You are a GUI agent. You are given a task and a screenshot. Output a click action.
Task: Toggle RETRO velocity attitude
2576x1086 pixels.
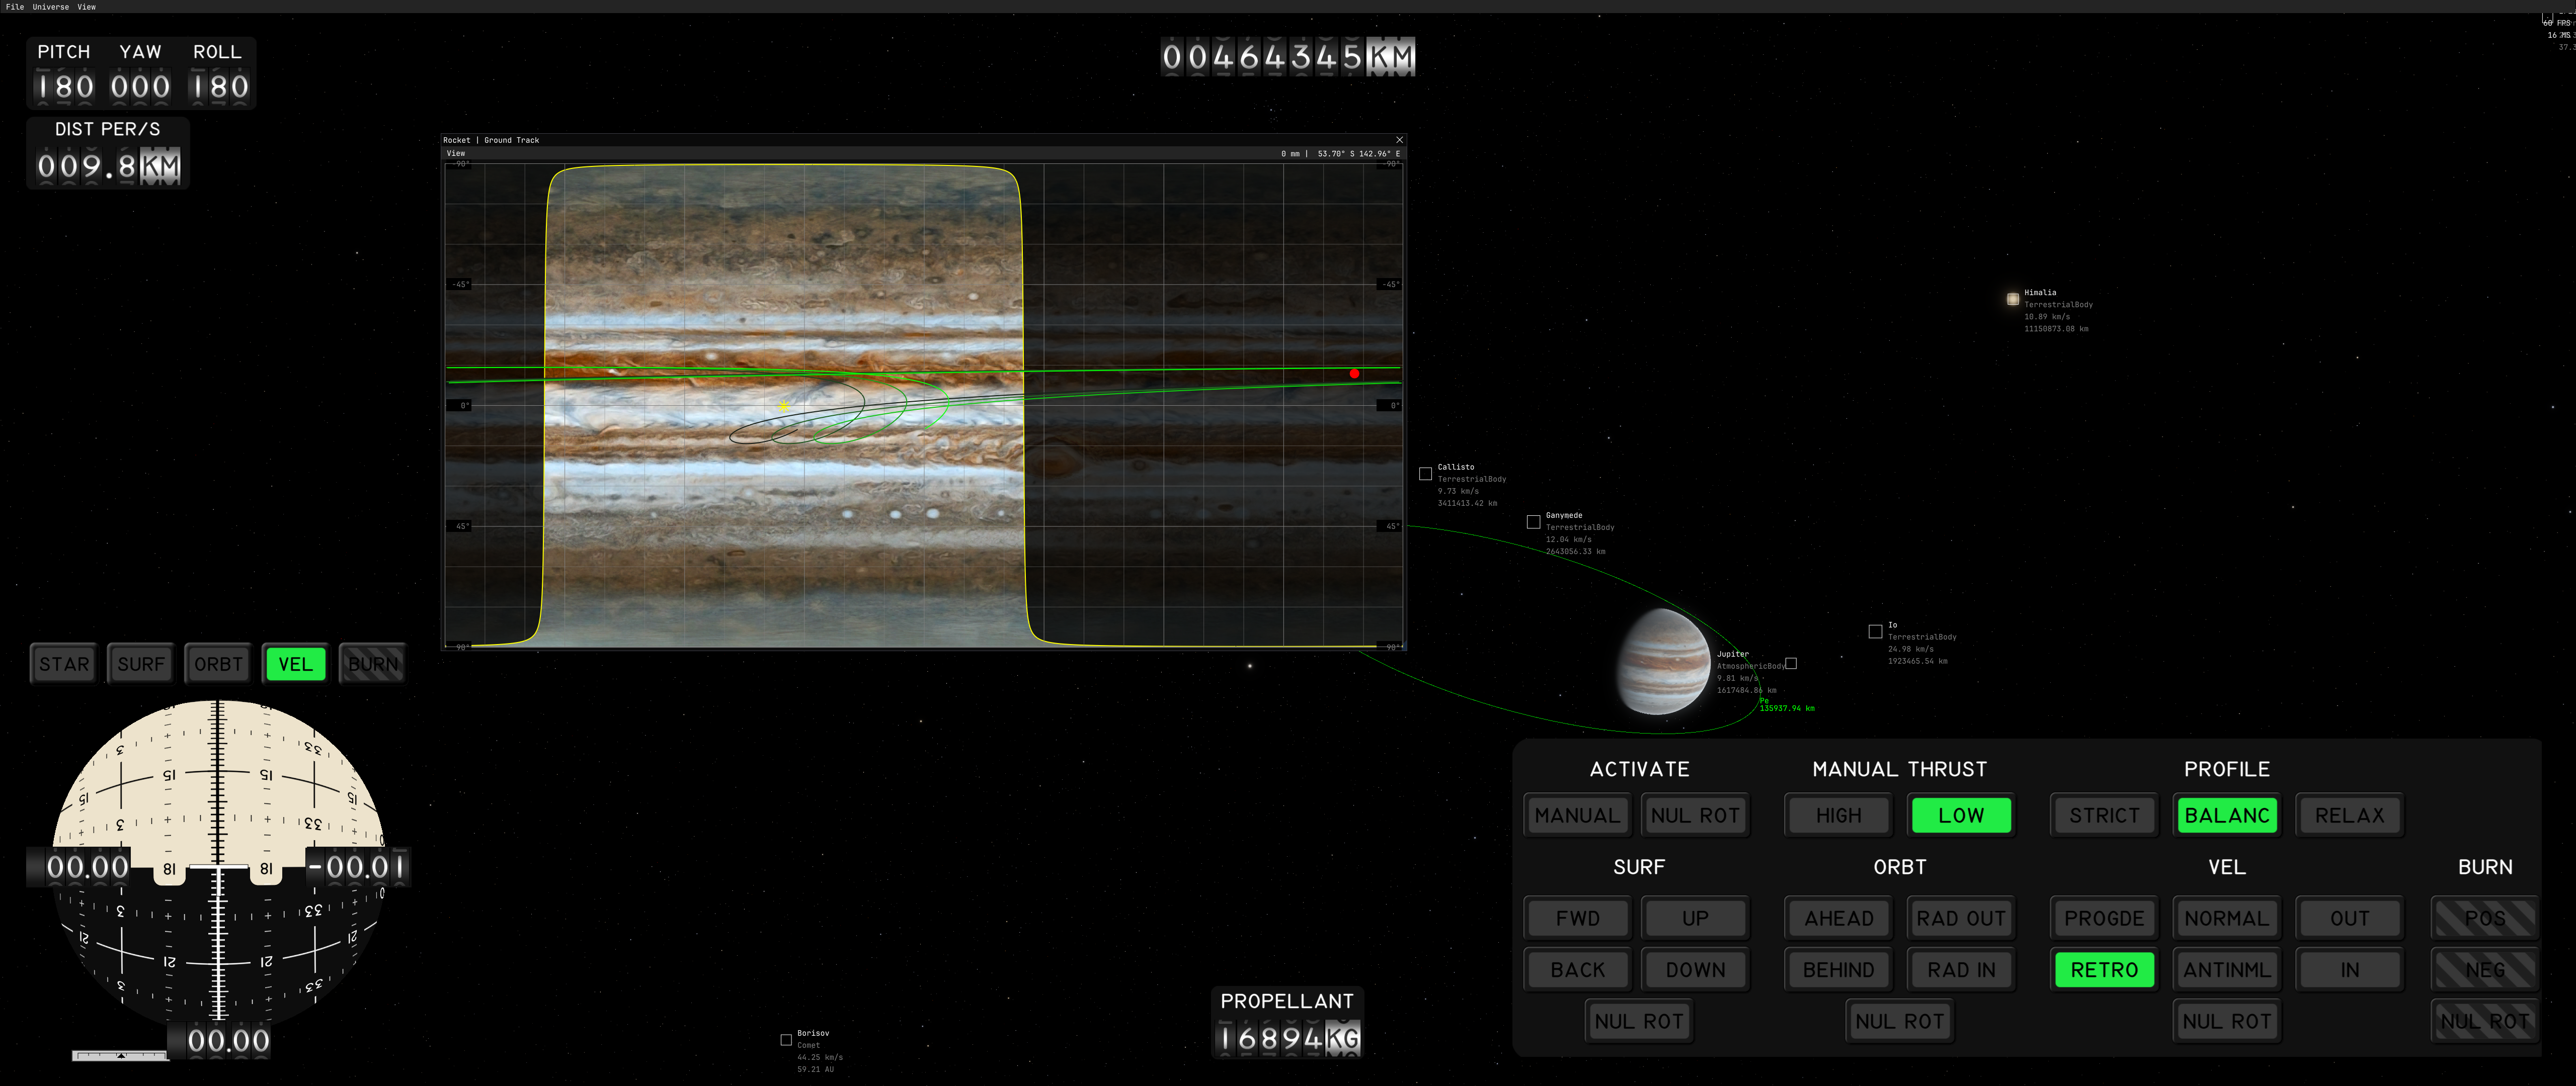2104,970
